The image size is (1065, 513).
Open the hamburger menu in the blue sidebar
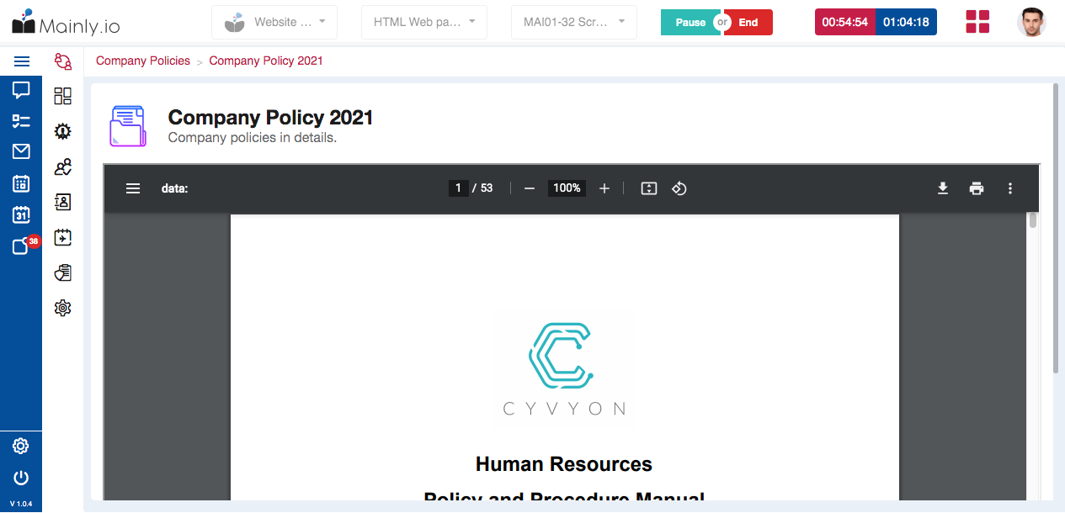[x=22, y=61]
